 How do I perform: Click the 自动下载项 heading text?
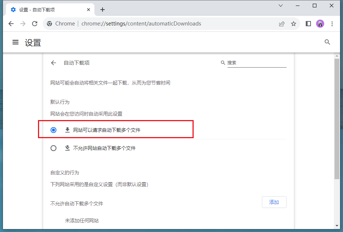(x=77, y=63)
